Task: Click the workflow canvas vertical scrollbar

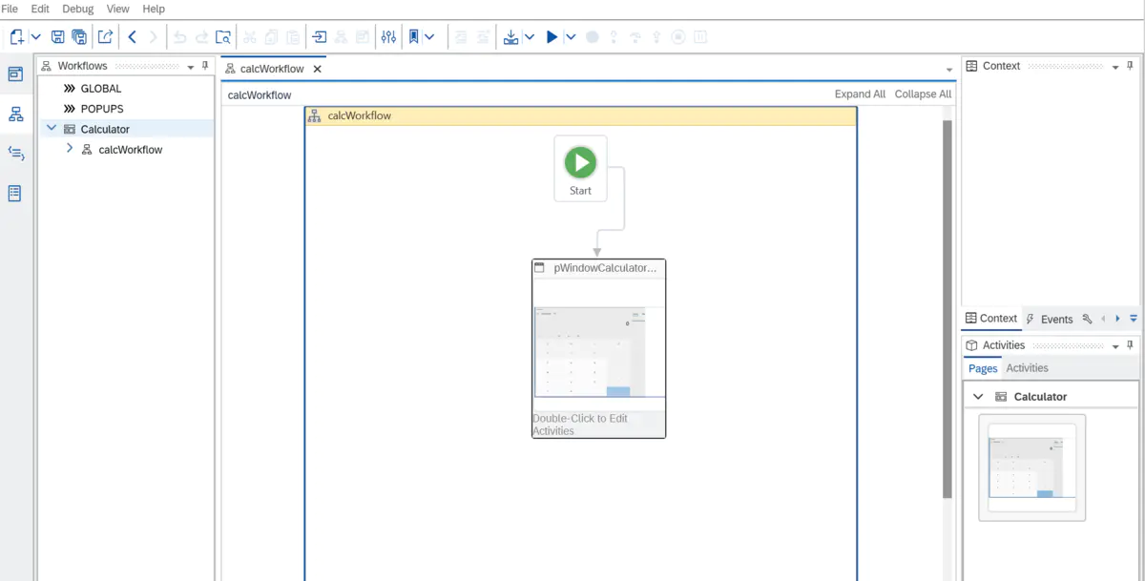Action: [947, 310]
